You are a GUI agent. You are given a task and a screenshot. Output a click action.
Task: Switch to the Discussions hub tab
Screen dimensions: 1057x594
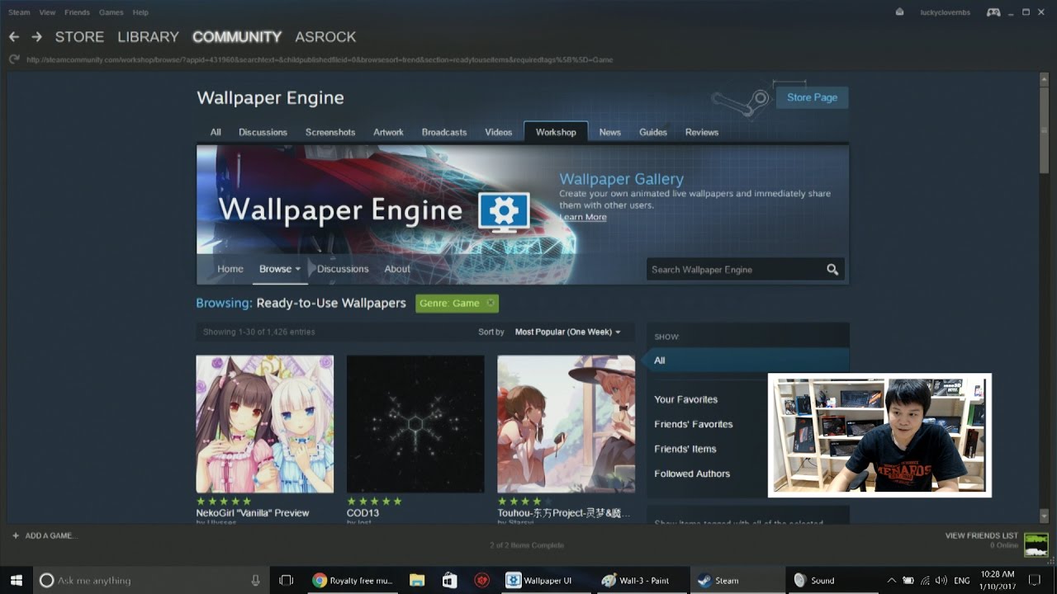tap(263, 132)
